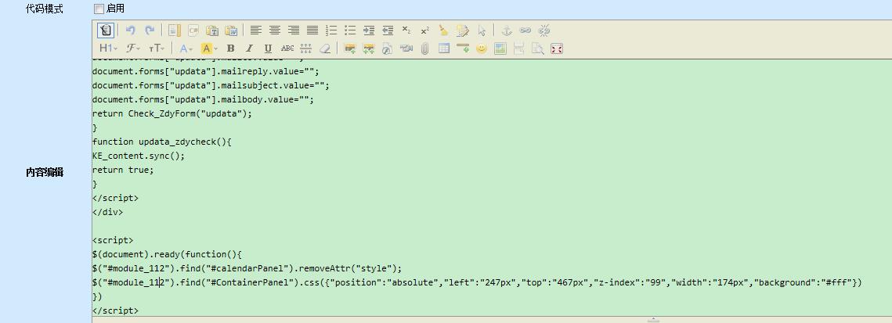Image resolution: width=892 pixels, height=323 pixels.
Task: Insert a table
Action: click(444, 48)
